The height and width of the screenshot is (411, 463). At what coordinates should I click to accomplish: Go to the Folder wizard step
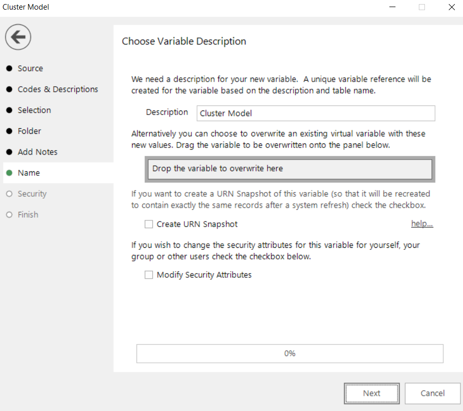[29, 131]
